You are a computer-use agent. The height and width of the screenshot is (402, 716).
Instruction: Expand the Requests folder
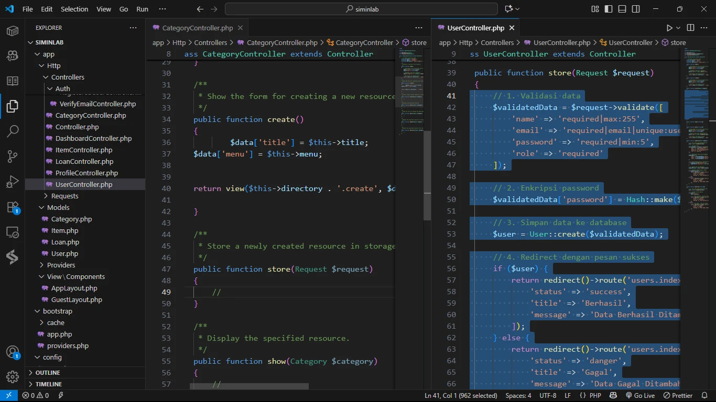tap(64, 196)
